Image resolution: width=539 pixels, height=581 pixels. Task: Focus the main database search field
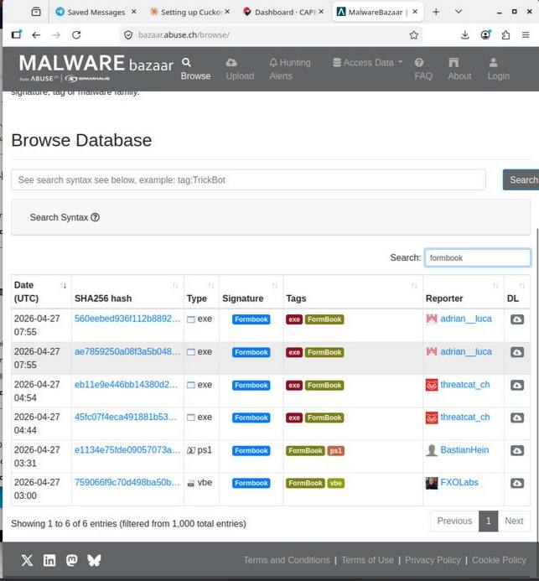pos(248,180)
